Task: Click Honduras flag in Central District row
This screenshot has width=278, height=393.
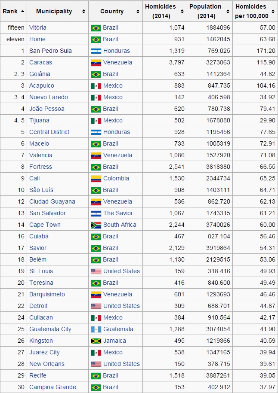Action: [x=96, y=132]
